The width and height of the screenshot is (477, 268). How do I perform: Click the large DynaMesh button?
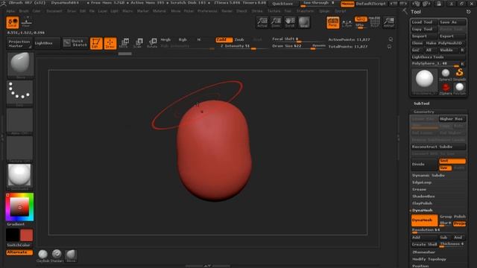424,220
